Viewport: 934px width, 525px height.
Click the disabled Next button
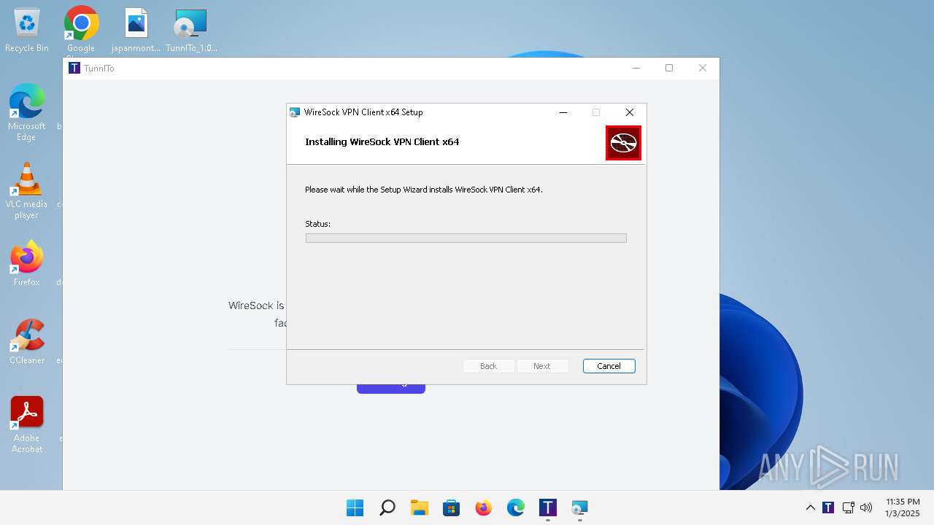point(542,366)
